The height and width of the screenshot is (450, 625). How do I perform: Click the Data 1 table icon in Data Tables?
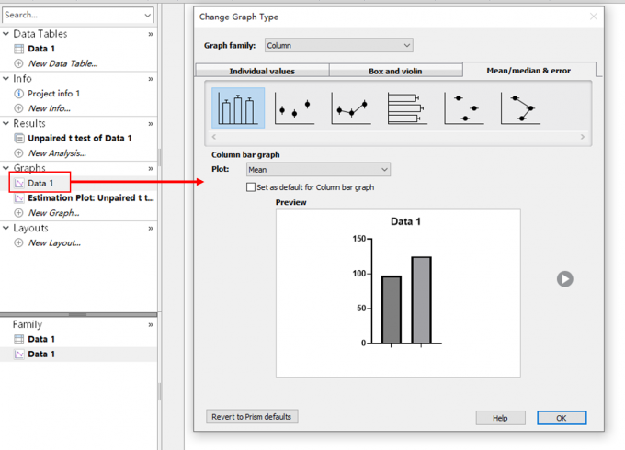18,49
